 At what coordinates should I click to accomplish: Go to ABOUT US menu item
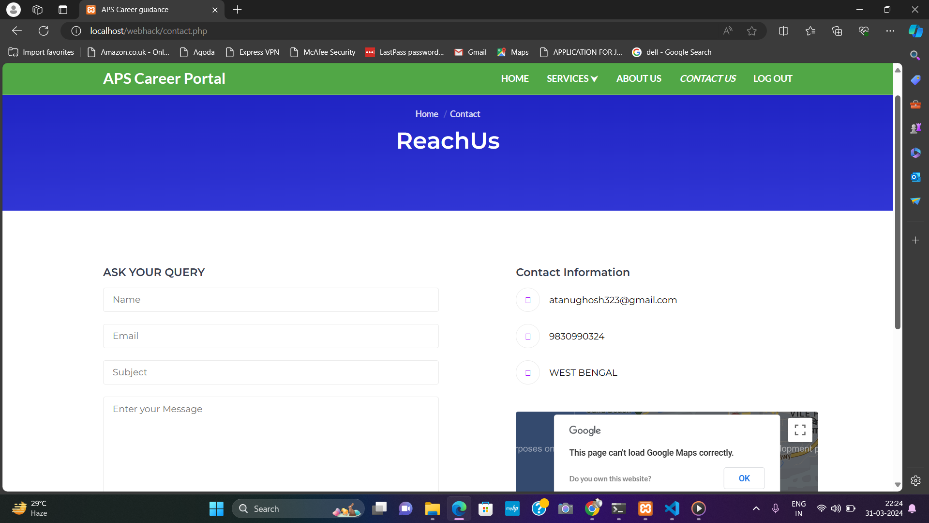[x=638, y=78]
